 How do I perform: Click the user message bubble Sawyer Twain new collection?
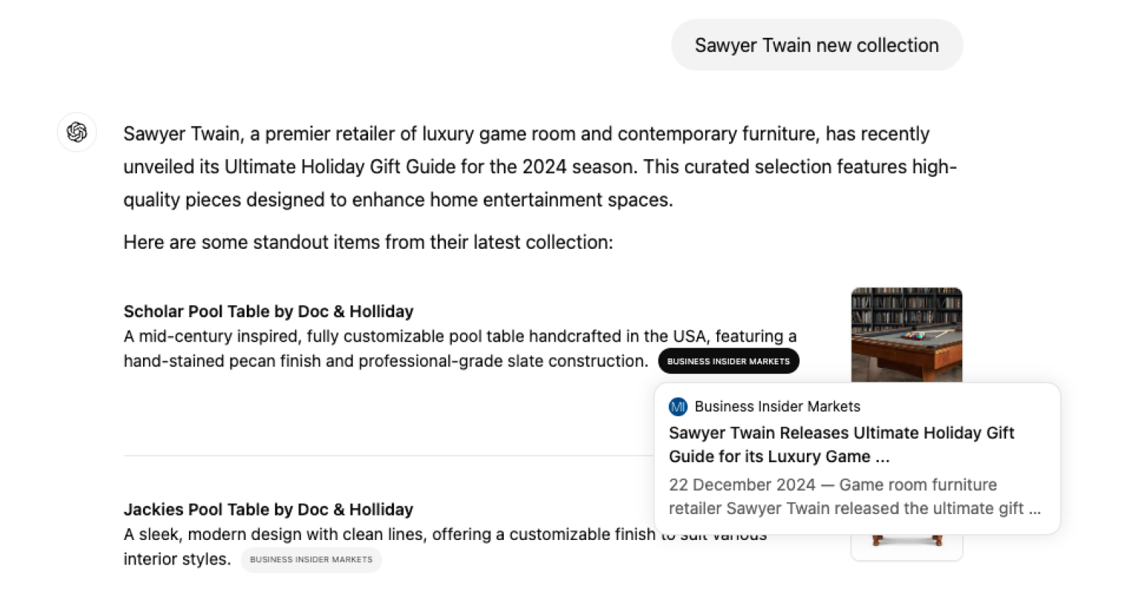click(x=816, y=45)
